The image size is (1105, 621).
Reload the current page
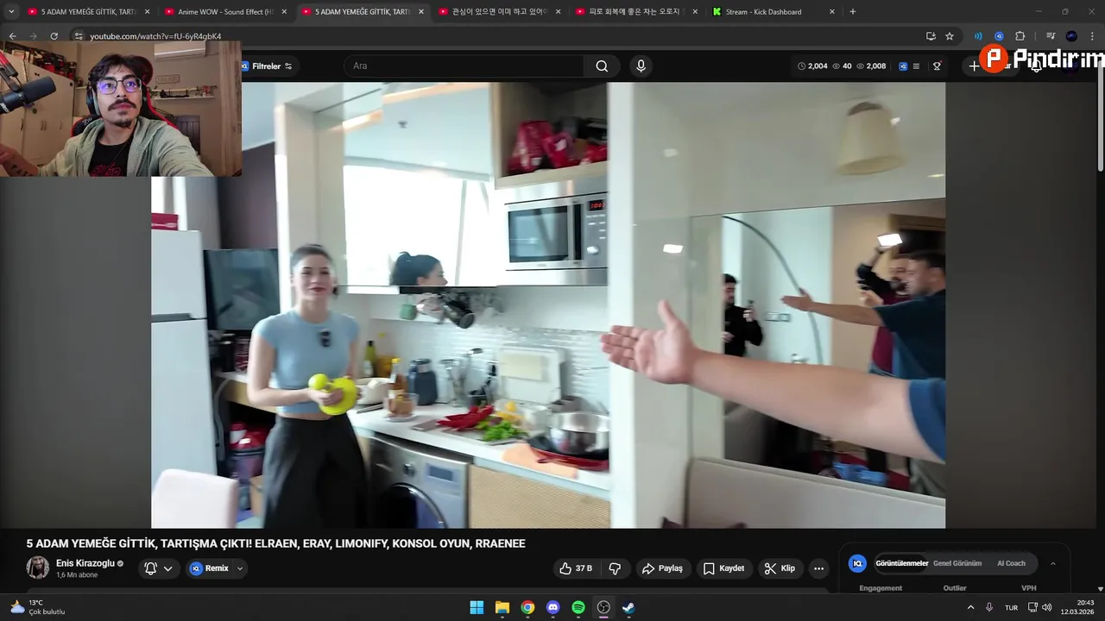(54, 36)
